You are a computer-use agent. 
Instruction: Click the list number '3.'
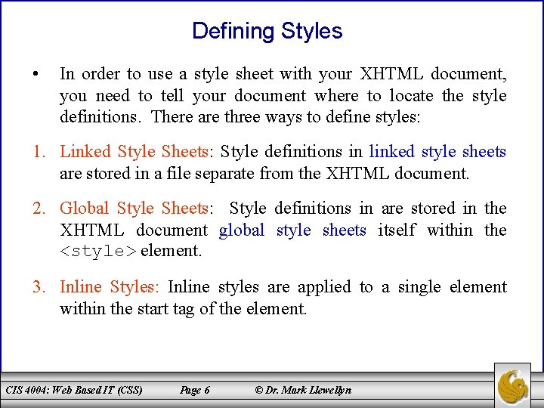(x=39, y=287)
